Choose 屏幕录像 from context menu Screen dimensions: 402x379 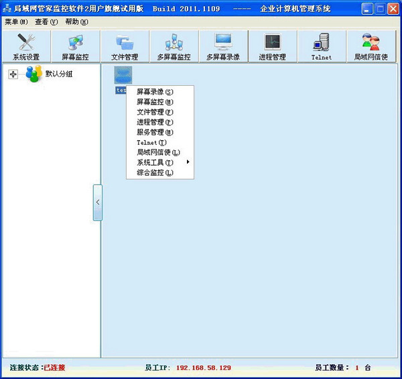(154, 92)
